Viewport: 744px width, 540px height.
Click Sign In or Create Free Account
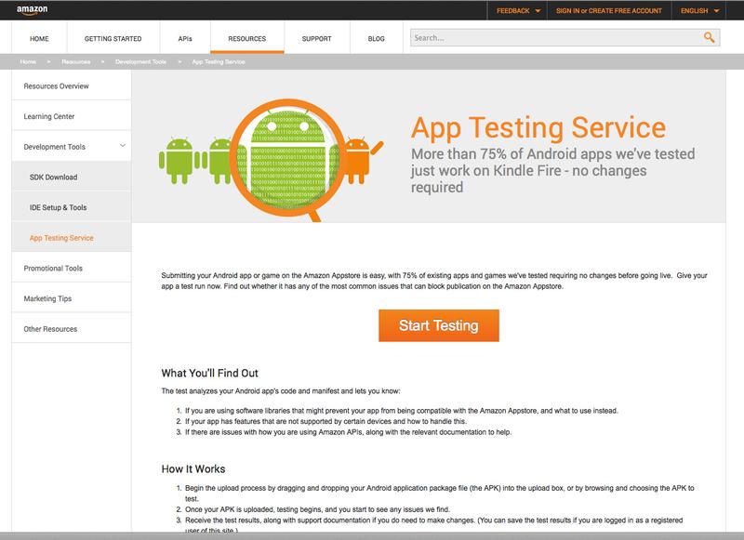609,10
